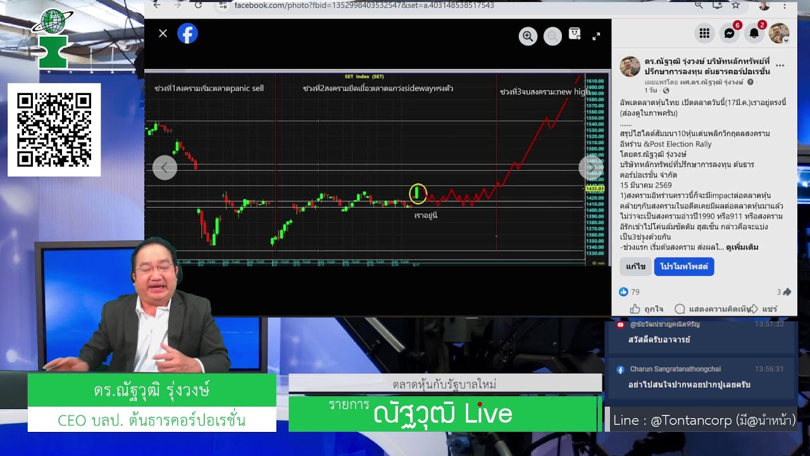Open Messenger with 6 unread
Viewport: 810px width, 456px height.
point(729,34)
